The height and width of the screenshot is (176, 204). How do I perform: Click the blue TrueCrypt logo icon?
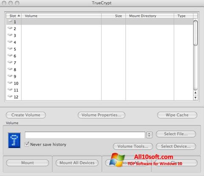coord(14,140)
